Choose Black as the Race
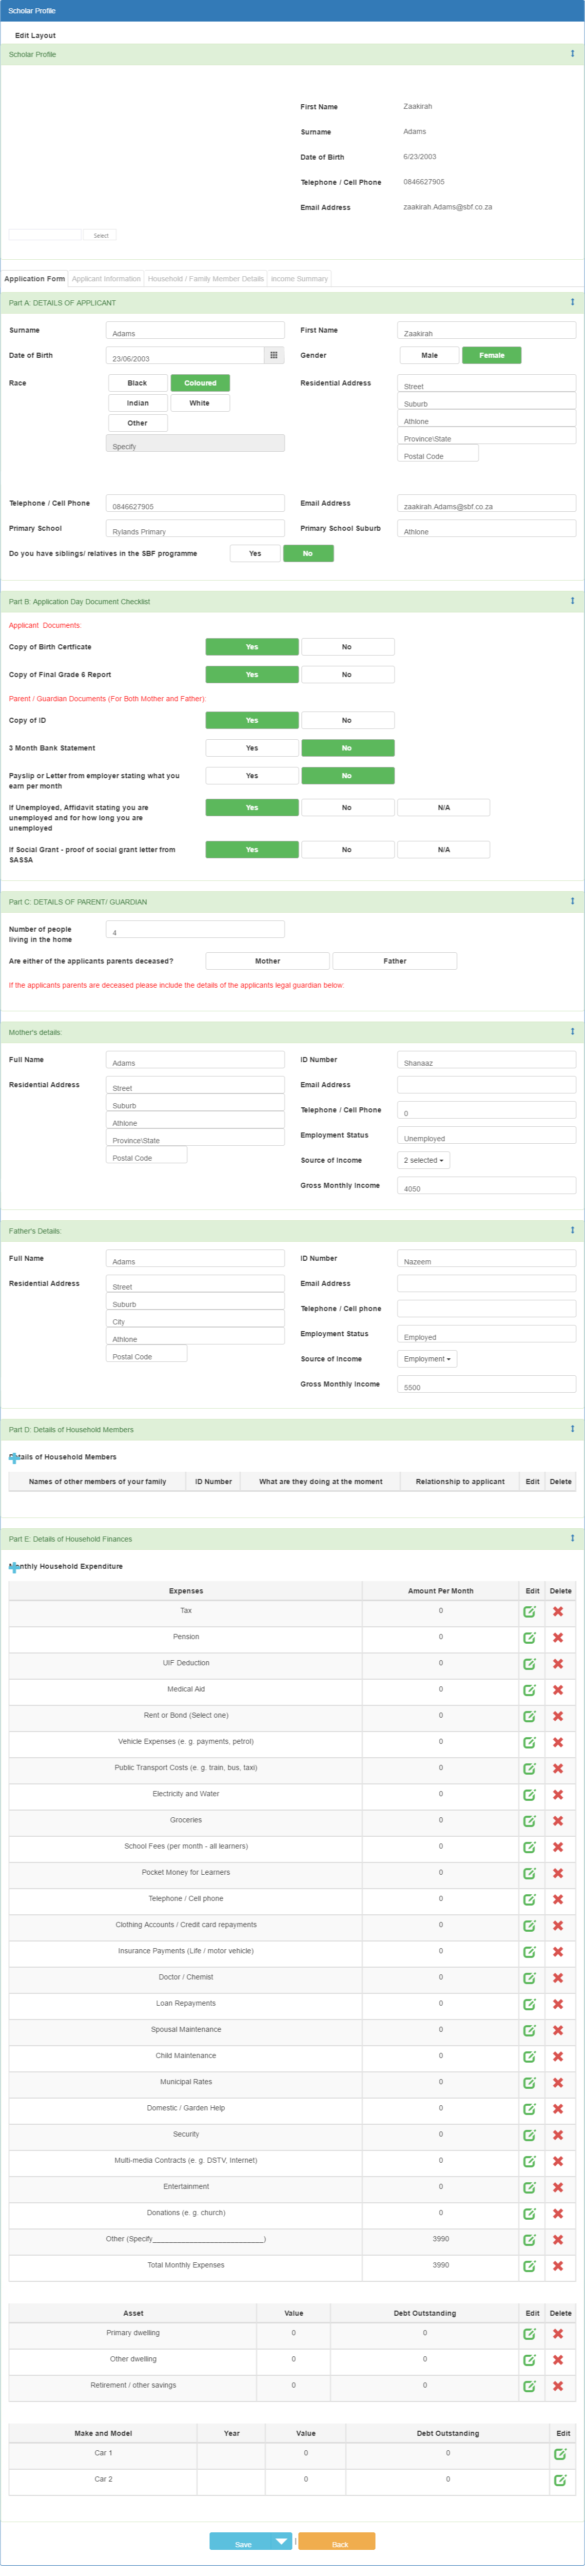Screen dimensions: 585x2576 coord(137,383)
